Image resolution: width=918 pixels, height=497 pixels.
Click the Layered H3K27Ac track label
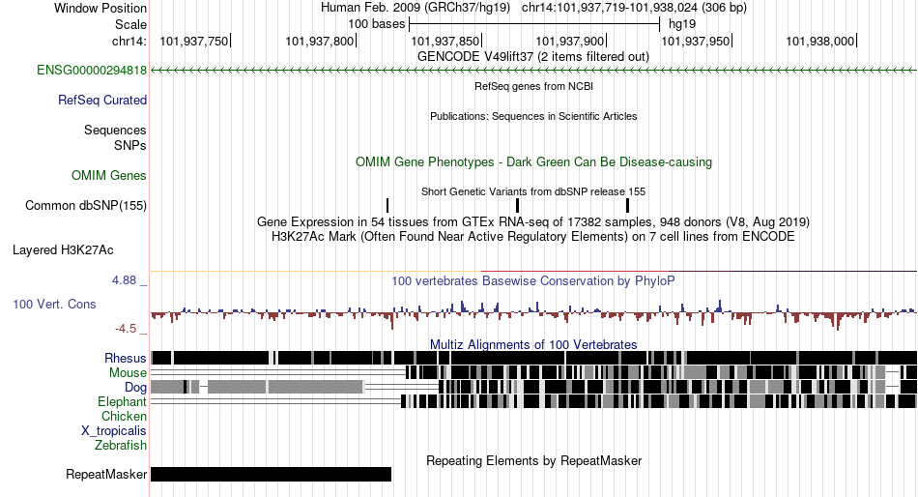63,250
